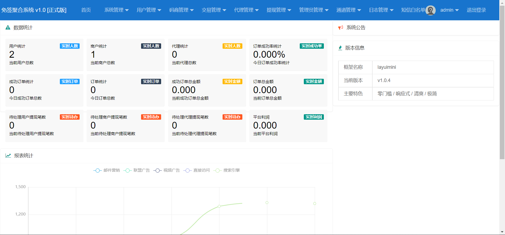The image size is (505, 235).
Task: Expand the 系统管理 dropdown menu
Action: (116, 10)
